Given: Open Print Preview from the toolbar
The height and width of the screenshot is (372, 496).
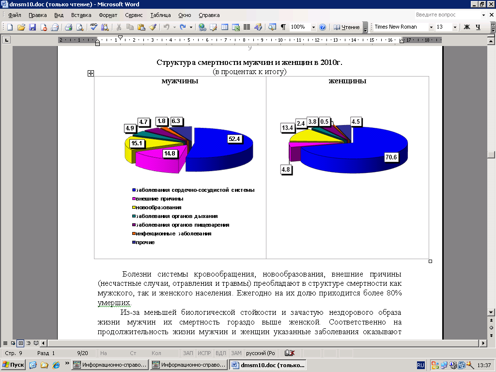Looking at the screenshot, I should 80,27.
